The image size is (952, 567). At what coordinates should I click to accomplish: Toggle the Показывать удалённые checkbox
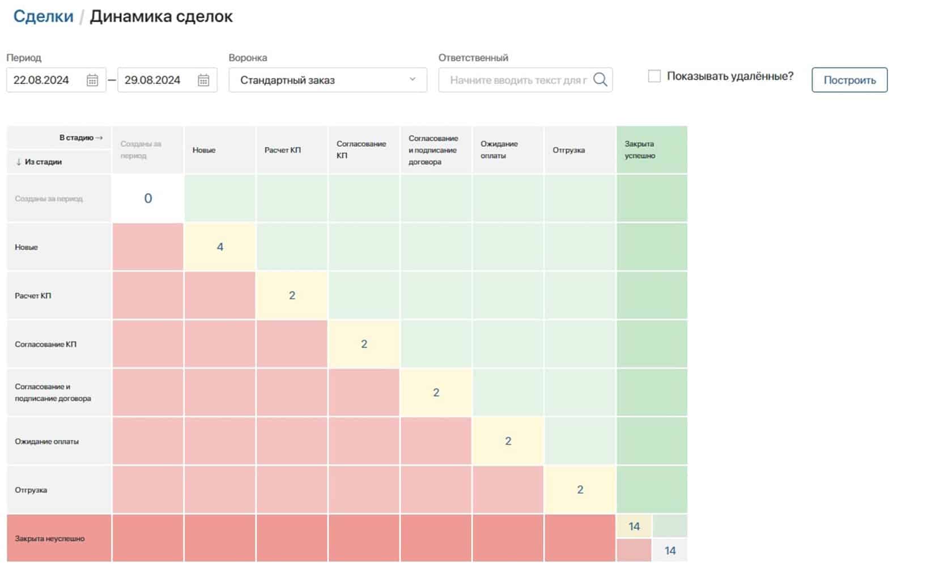tap(654, 76)
